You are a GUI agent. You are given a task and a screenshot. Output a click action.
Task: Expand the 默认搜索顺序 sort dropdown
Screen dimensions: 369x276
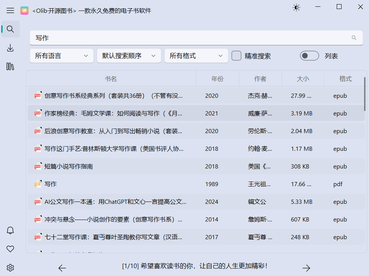coord(129,56)
